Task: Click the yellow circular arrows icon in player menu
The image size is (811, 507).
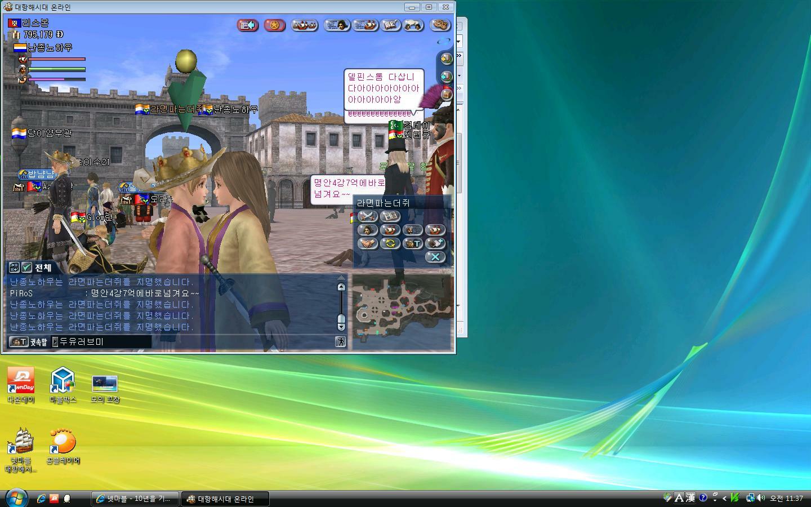Action: coord(390,243)
